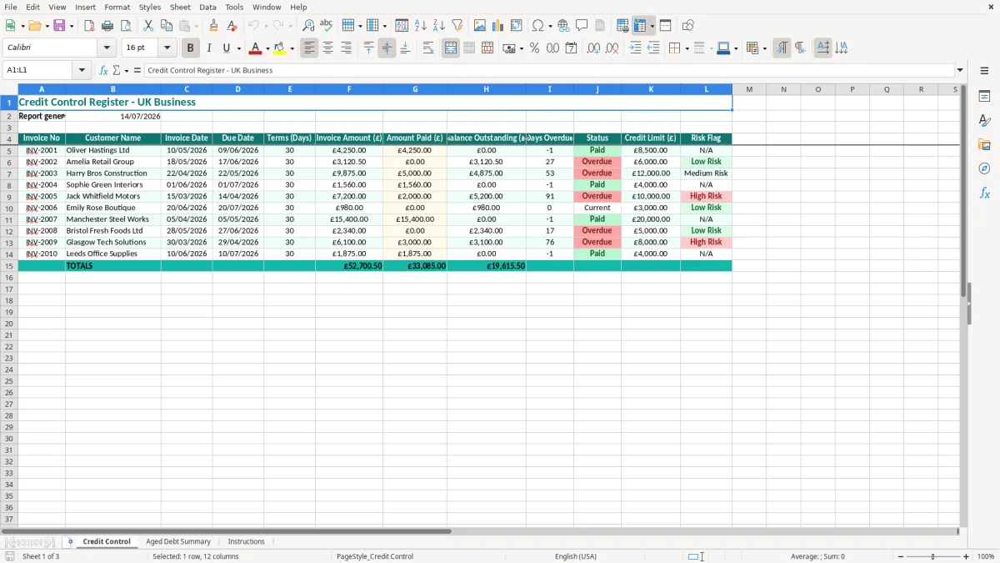Viewport: 1000px width, 563px height.
Task: Insert a special character
Action: tap(537, 26)
